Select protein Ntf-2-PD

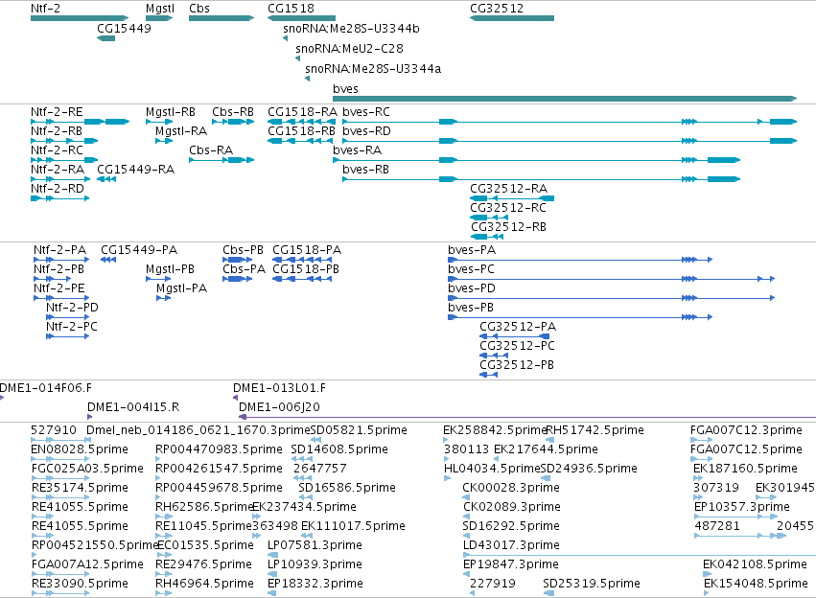pyautogui.click(x=72, y=308)
